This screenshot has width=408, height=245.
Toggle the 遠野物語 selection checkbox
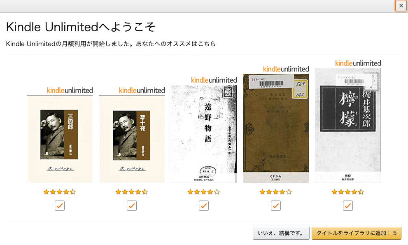(x=204, y=206)
